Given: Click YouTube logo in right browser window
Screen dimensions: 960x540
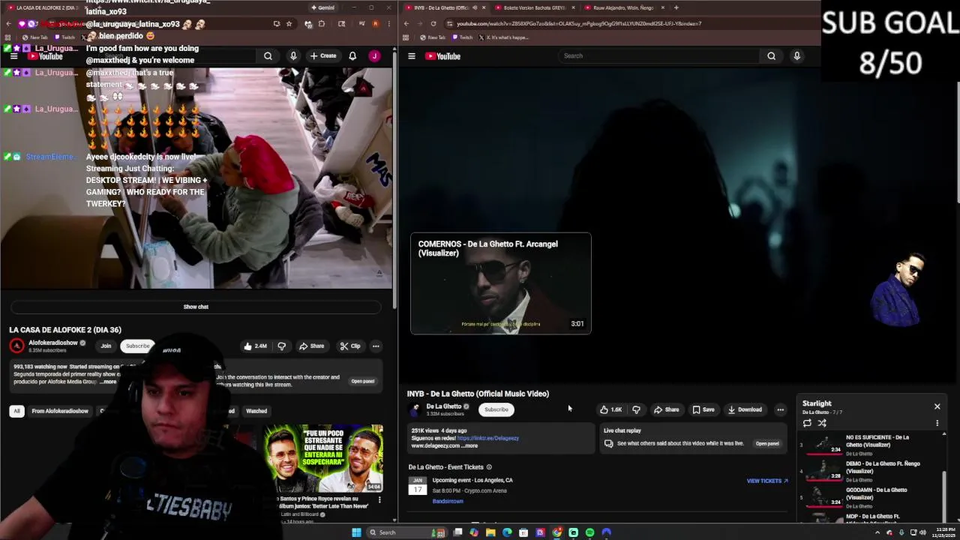Looking at the screenshot, I should pos(442,56).
